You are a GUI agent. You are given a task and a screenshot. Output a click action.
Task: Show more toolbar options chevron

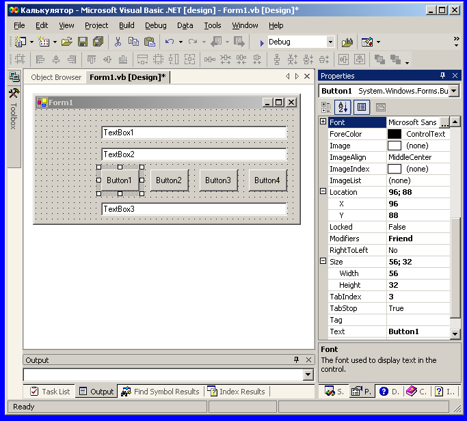click(x=456, y=42)
